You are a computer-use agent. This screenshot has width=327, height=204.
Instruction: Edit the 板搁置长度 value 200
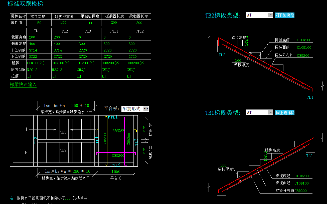tap(114, 22)
